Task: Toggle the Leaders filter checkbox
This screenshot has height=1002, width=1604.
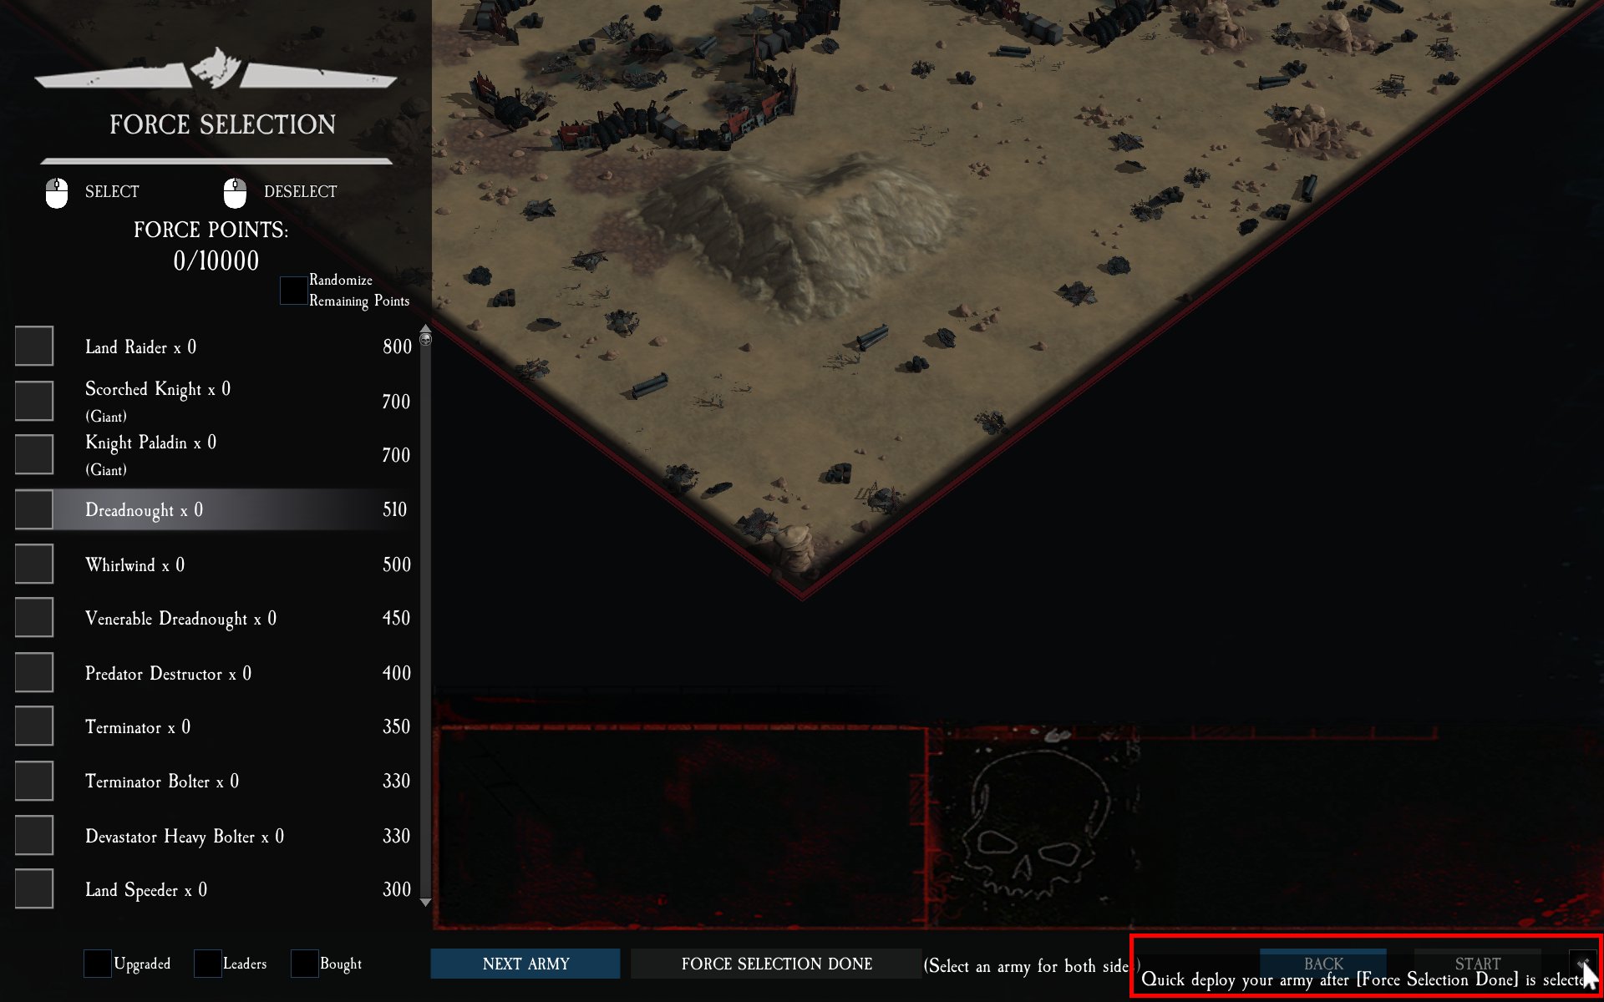Action: [x=208, y=964]
